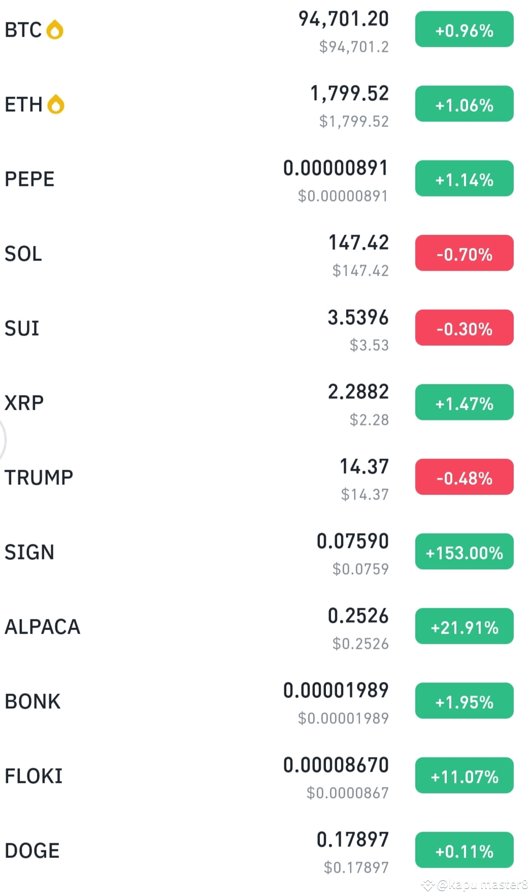The width and height of the screenshot is (532, 896).
Task: Tap the +1.14% PEPE change button
Action: [x=464, y=179]
